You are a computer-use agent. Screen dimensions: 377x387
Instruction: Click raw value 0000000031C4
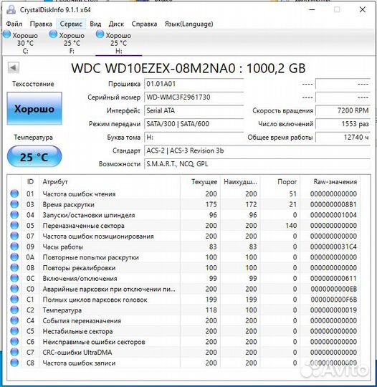[x=333, y=247]
